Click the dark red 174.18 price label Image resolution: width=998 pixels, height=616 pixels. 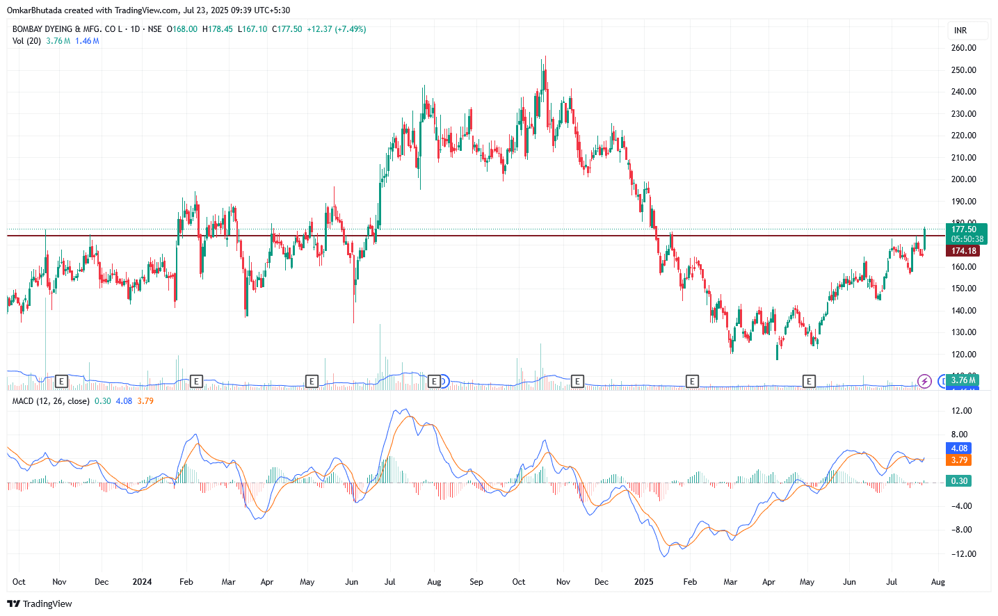pos(963,251)
